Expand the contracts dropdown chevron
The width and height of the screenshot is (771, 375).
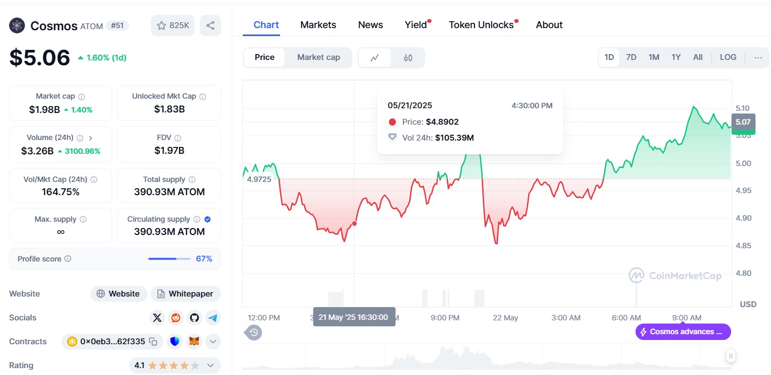[x=213, y=342]
